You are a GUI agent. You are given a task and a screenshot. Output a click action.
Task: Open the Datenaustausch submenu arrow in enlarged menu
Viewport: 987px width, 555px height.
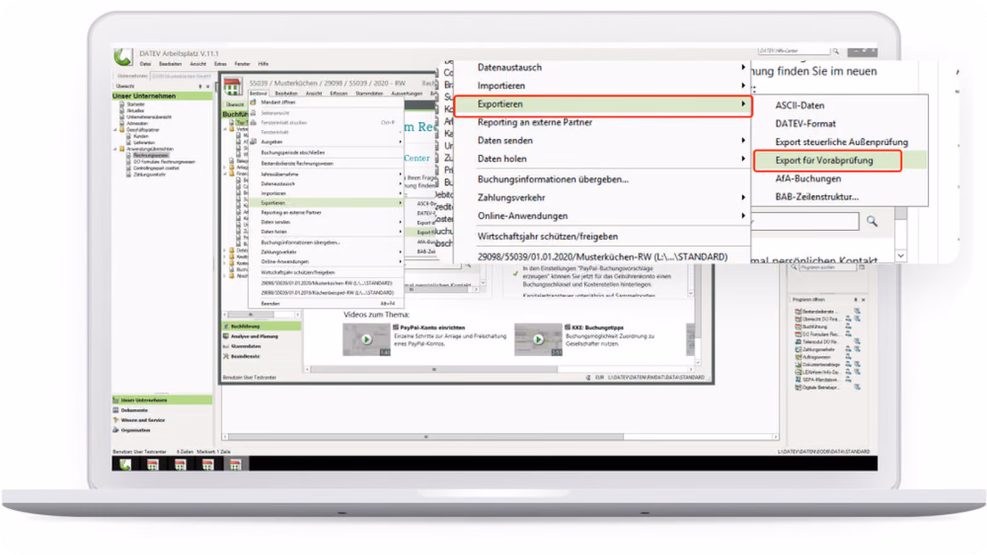point(743,67)
